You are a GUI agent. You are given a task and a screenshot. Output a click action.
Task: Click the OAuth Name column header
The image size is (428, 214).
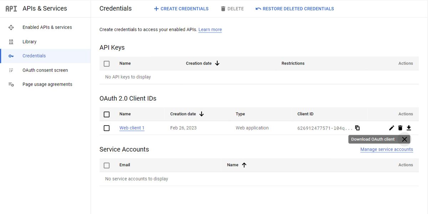click(125, 114)
